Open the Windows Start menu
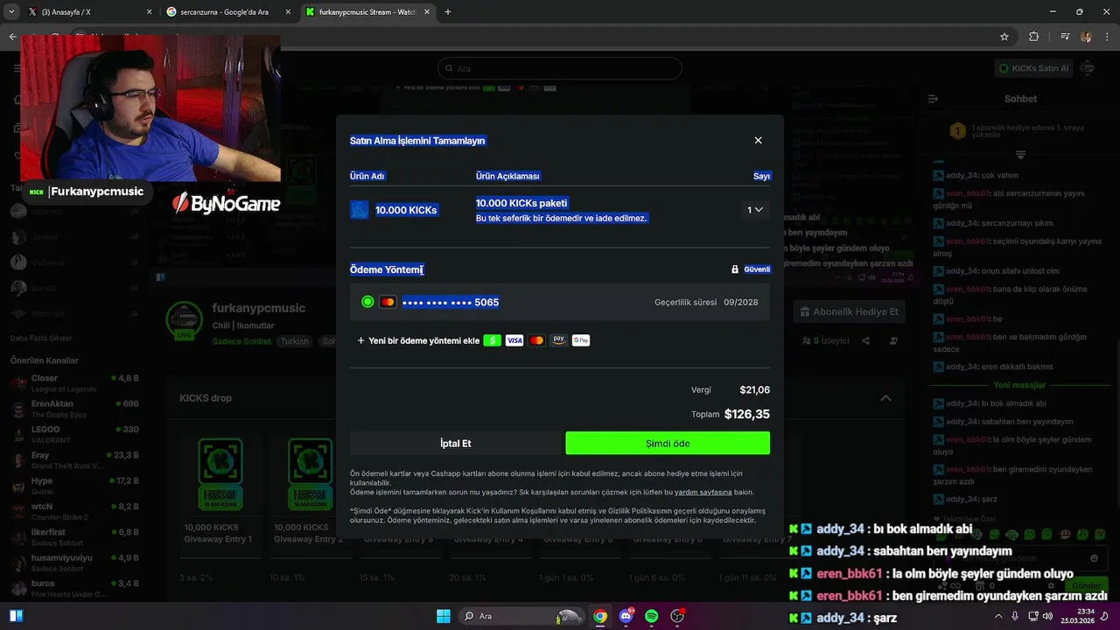The width and height of the screenshot is (1120, 630). [444, 616]
